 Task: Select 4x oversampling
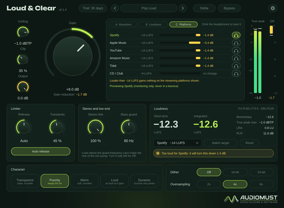click(235, 184)
